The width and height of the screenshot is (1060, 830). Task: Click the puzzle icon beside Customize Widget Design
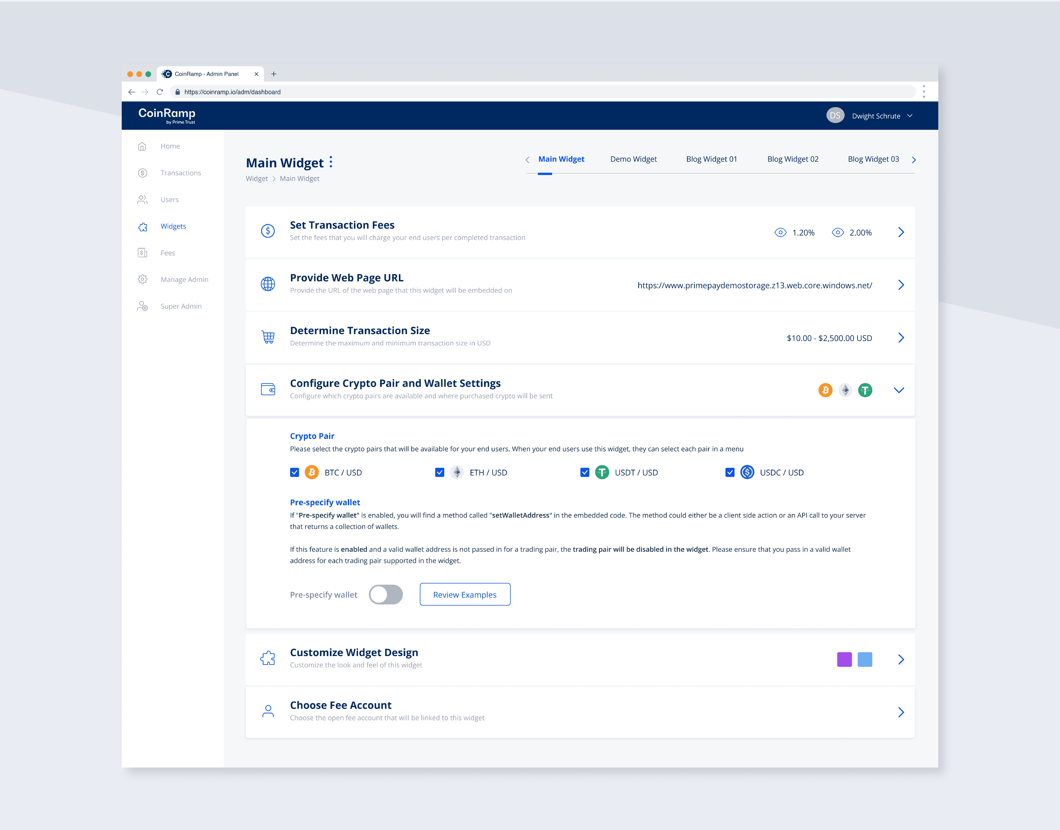268,659
